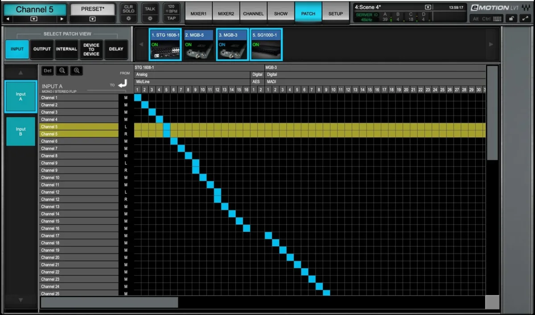Switch to MIXER2 tab
Screen dimensions: 535x315
click(x=226, y=13)
